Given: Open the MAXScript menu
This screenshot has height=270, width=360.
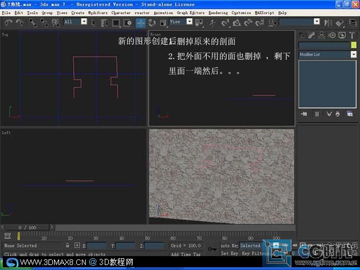Looking at the screenshot, I should (264, 13).
